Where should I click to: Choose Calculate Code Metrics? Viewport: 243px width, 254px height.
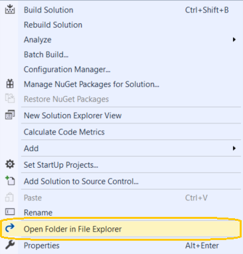tap(64, 132)
